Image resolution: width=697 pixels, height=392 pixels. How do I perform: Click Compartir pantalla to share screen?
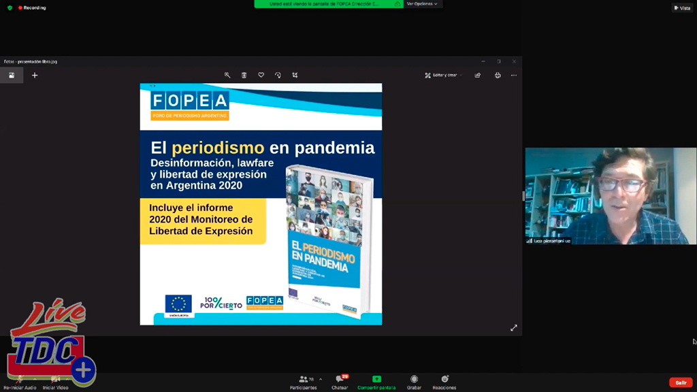pos(376,382)
